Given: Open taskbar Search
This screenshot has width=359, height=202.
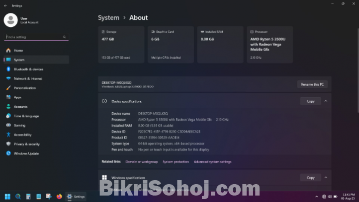Looking at the screenshot, I should click(18, 197).
